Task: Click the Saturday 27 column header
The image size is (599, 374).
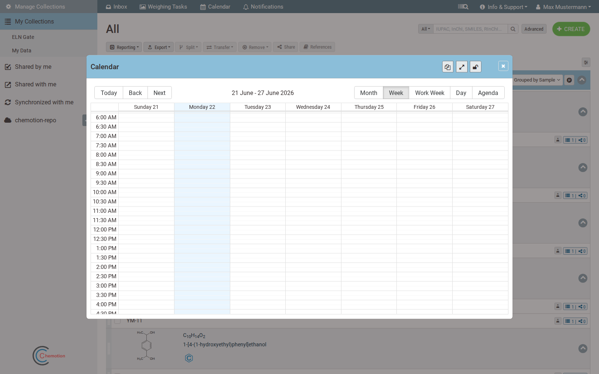Action: 480,107
